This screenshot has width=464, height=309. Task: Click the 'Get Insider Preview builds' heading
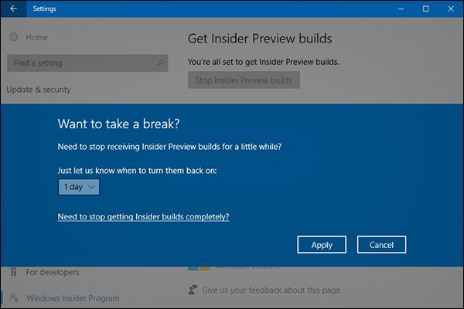point(260,39)
